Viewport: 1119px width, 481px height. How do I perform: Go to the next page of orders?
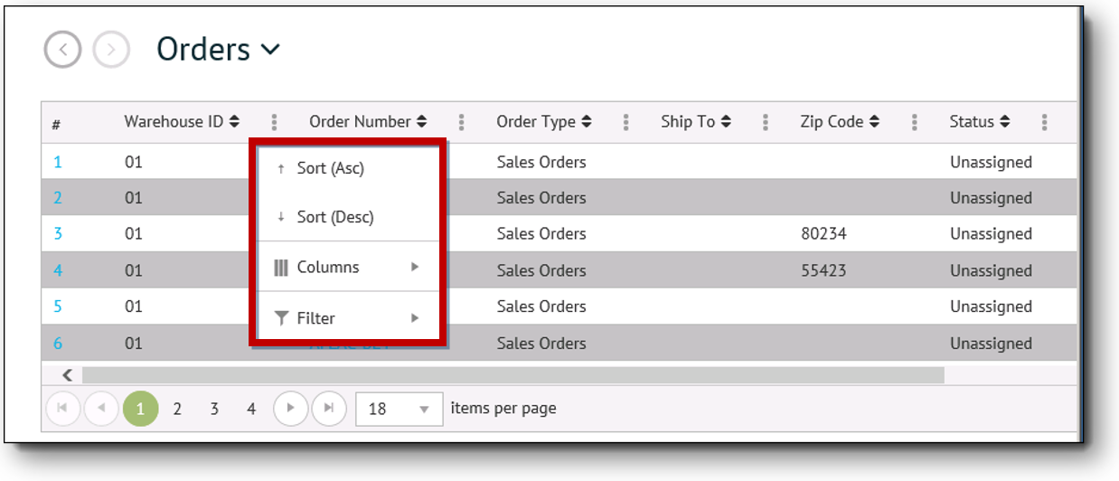click(291, 409)
